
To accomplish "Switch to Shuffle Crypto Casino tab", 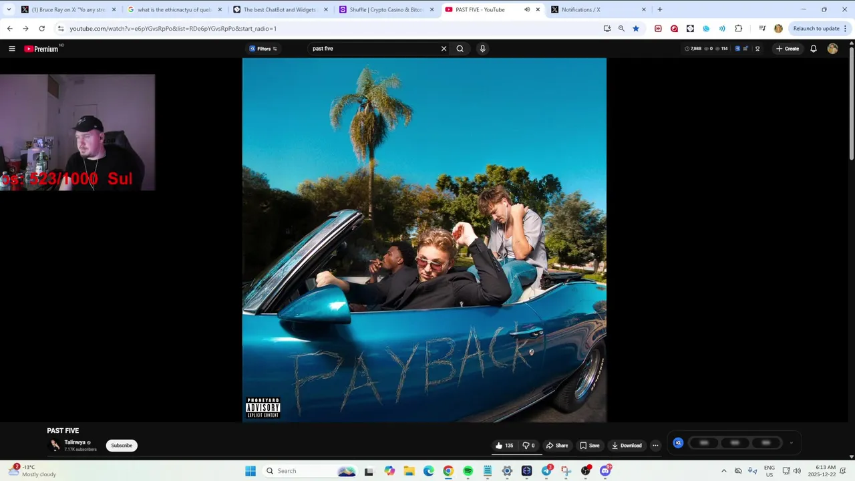I will tap(386, 9).
